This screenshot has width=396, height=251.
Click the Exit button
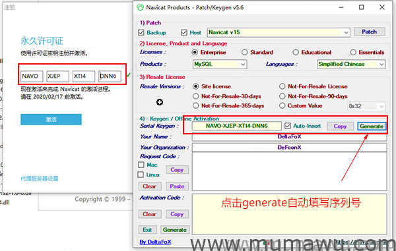147,230
